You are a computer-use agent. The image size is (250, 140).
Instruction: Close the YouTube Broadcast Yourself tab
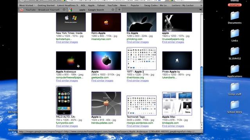tap(64, 10)
